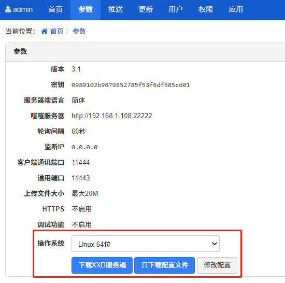This screenshot has height=283, width=285.
Task: Go to the 推送 nav item
Action: pos(116,9)
